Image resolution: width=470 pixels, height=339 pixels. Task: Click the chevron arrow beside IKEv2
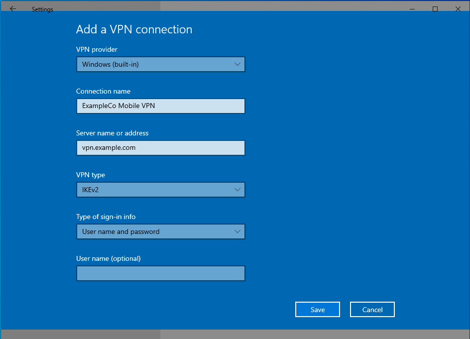tap(237, 190)
